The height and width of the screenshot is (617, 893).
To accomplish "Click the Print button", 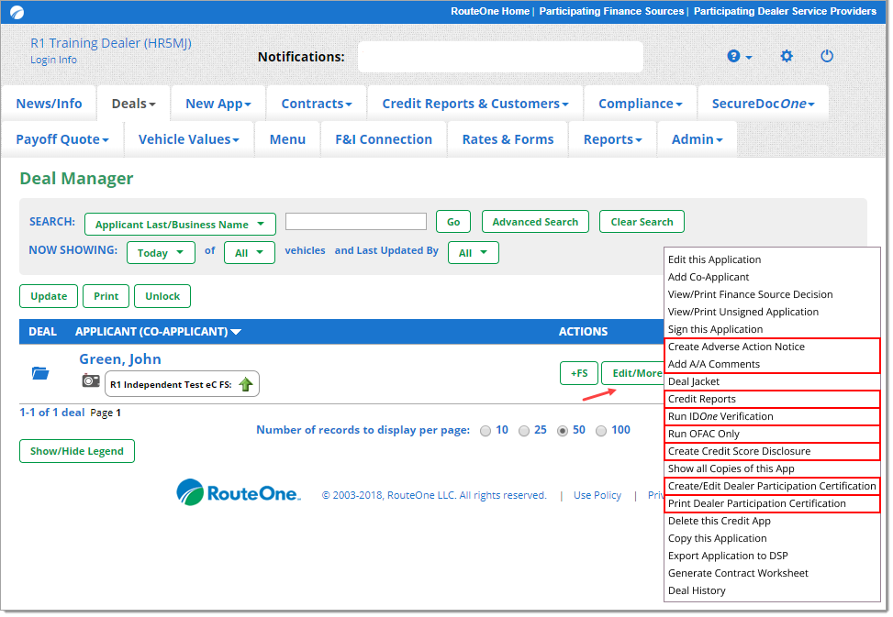I will 106,296.
